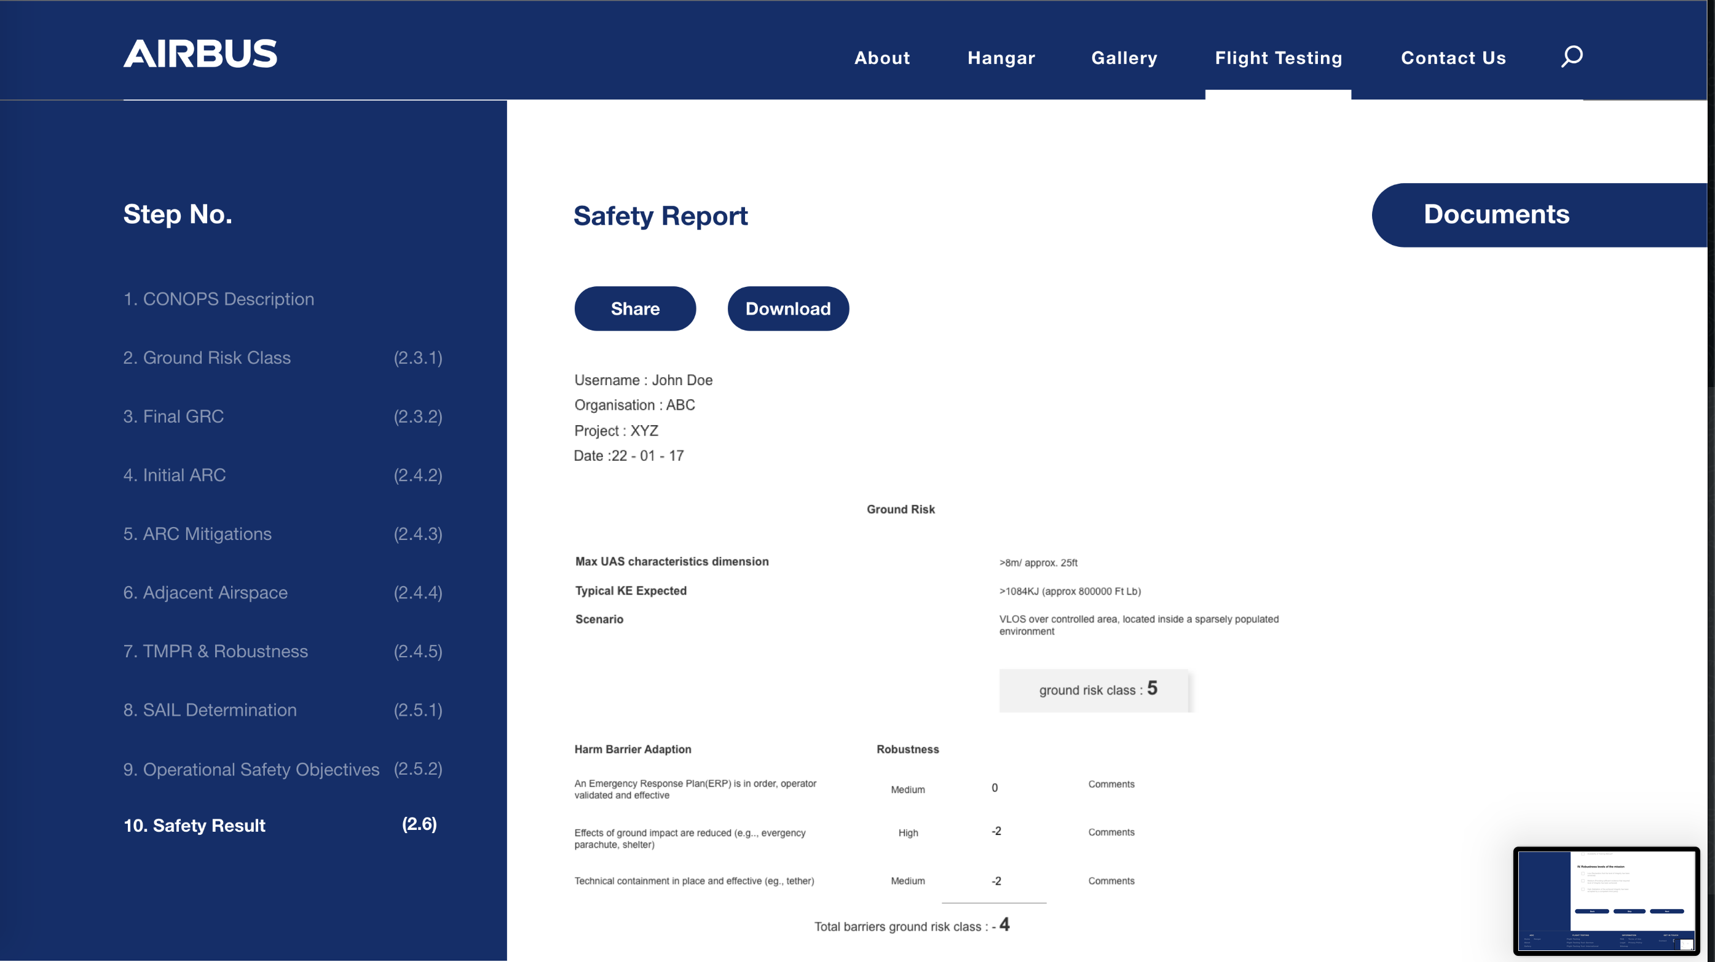Open step 7 TMPR & Robustness
The height and width of the screenshot is (962, 1715).
215,651
